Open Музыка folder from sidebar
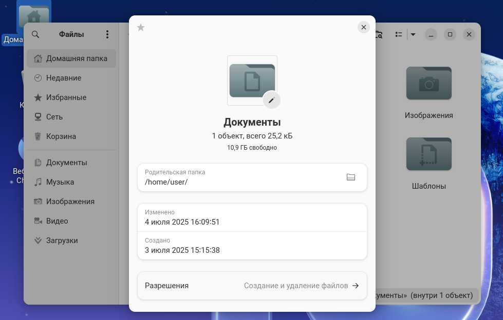Image resolution: width=503 pixels, height=320 pixels. click(x=60, y=182)
